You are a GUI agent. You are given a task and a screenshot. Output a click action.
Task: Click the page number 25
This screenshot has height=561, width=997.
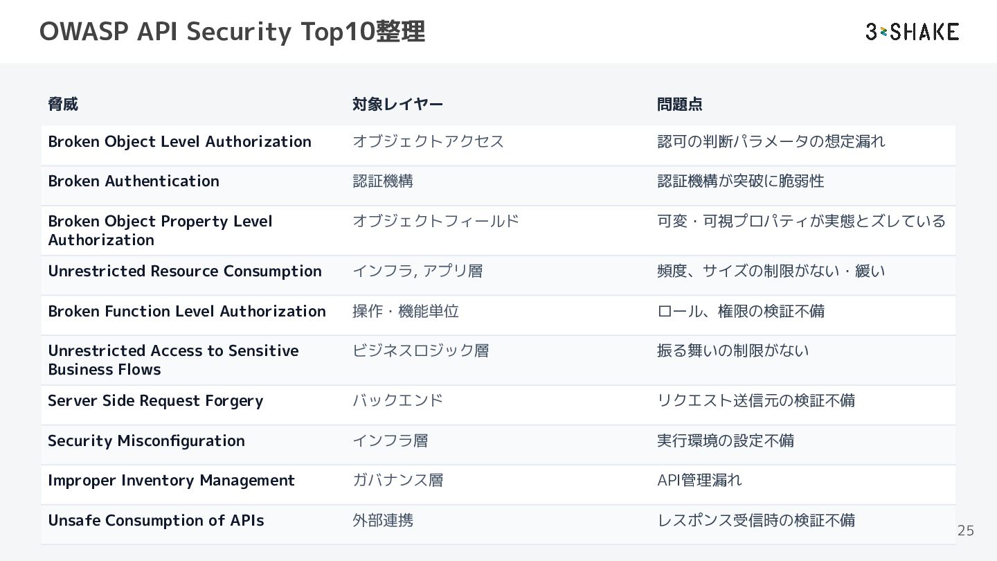(965, 531)
